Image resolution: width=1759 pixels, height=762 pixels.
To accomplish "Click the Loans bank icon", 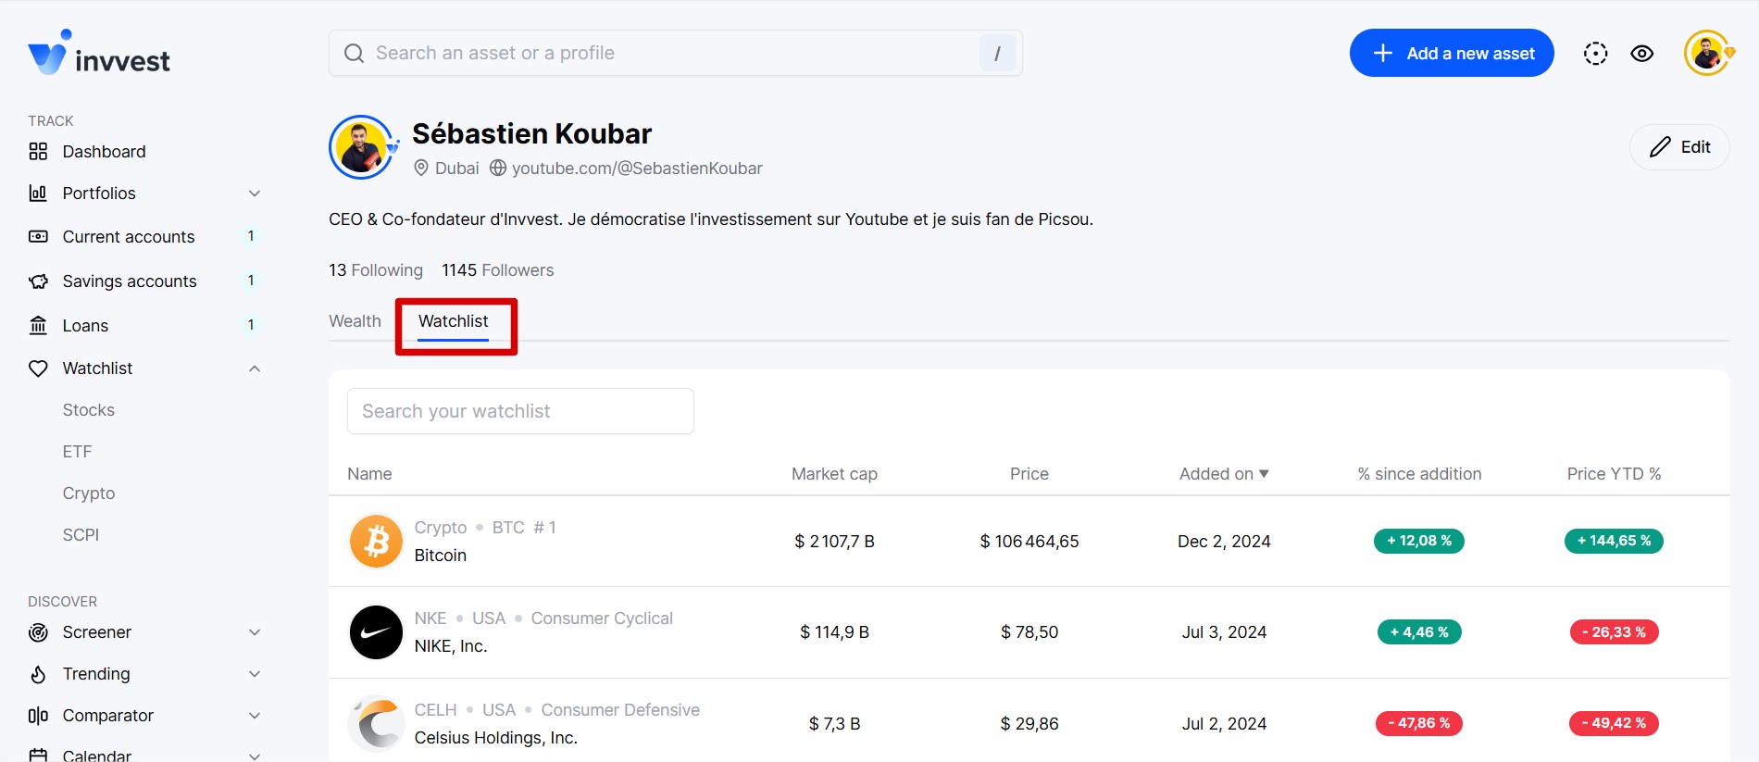I will pos(38,325).
